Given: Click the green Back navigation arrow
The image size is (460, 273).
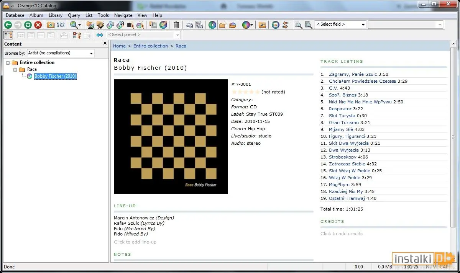Looking at the screenshot, I should click(8, 25).
